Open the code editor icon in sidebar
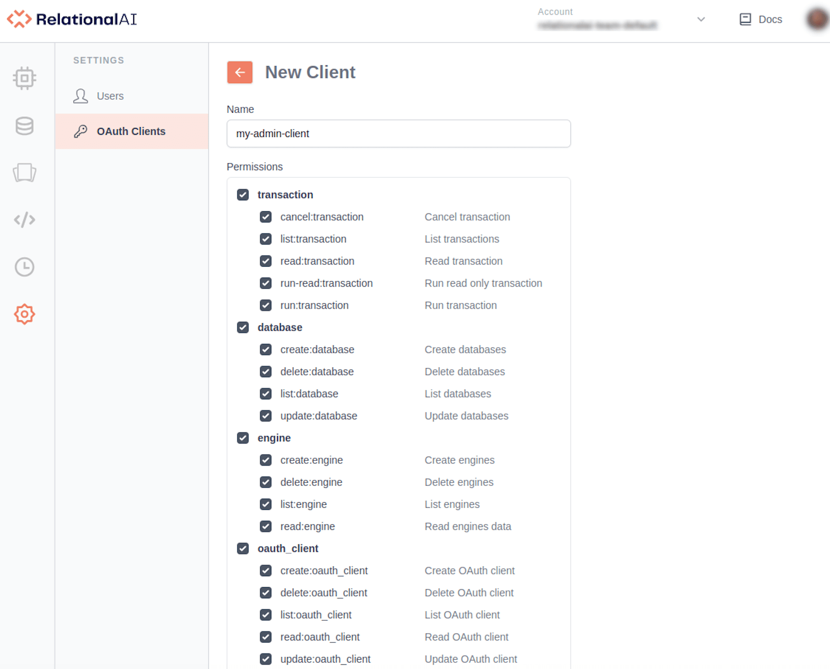Screen dimensions: 830x669 (24, 220)
